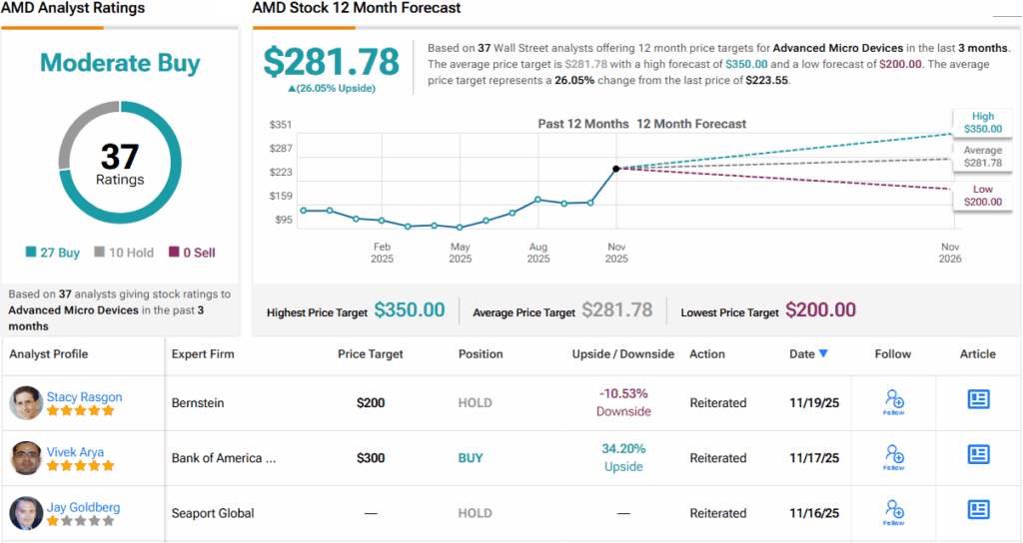This screenshot has width=1023, height=543.
Task: Click the 11/16/25 date cell
Action: (814, 513)
